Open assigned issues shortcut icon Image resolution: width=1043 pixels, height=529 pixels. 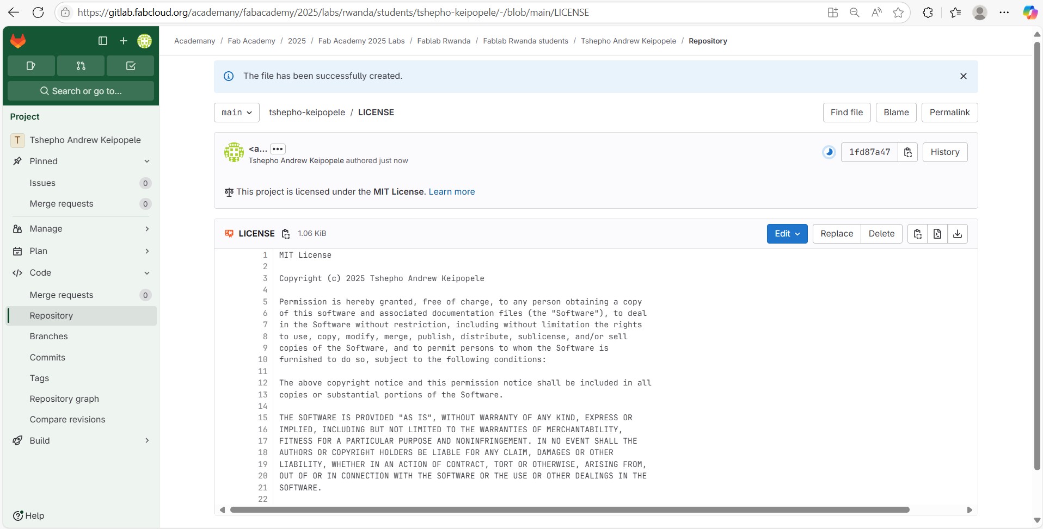31,66
